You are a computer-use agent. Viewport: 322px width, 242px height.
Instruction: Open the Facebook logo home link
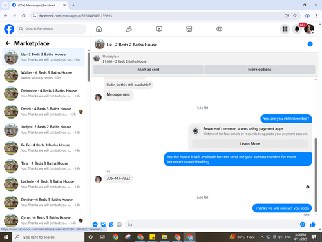(x=9, y=29)
